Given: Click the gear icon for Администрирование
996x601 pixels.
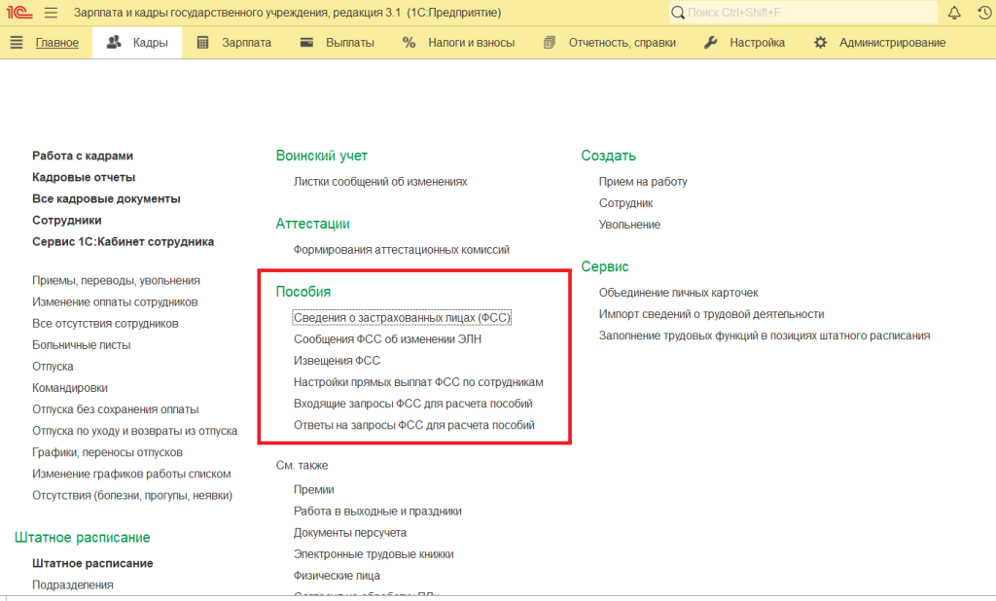Looking at the screenshot, I should [821, 43].
